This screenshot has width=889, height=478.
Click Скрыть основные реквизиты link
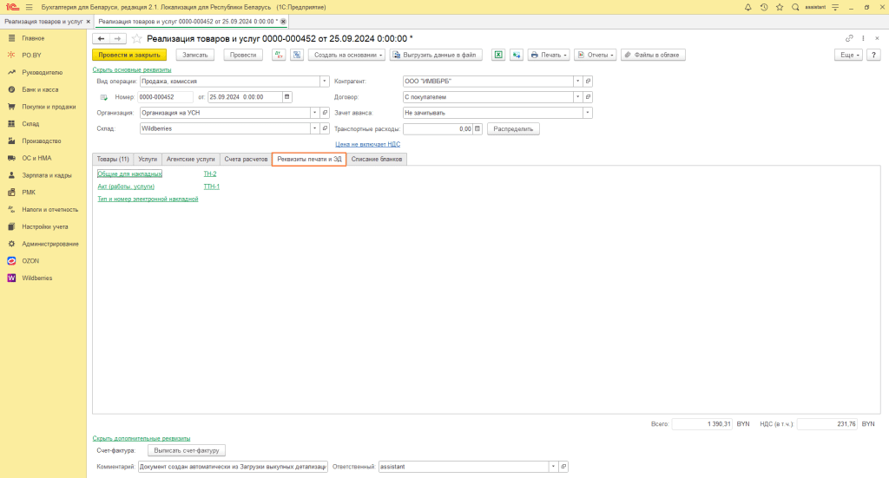point(132,69)
